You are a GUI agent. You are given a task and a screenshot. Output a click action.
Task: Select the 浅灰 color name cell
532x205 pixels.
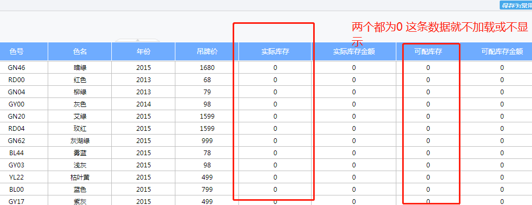[x=80, y=165]
